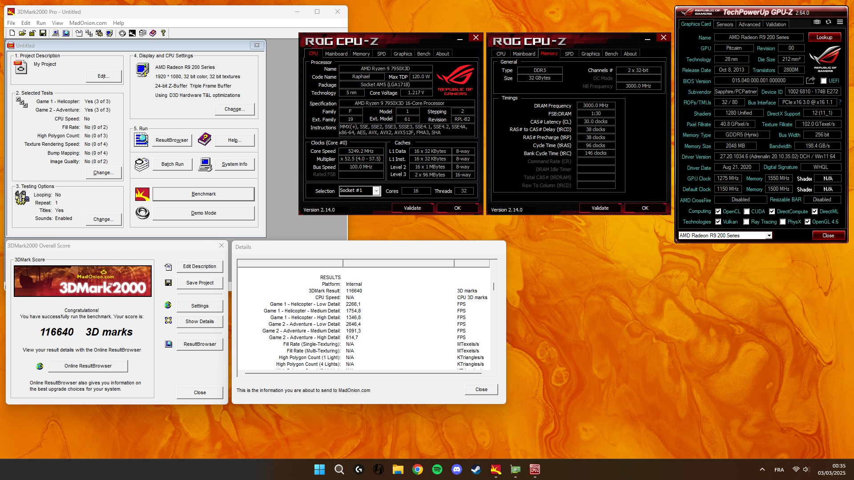Switch to the Sensors tab in GPU-Z
This screenshot has width=854, height=480.
(x=725, y=24)
